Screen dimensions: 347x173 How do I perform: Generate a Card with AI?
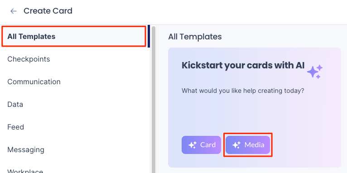202,145
